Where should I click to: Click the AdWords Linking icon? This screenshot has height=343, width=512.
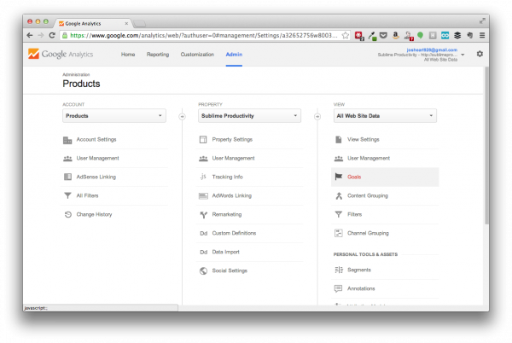point(203,195)
